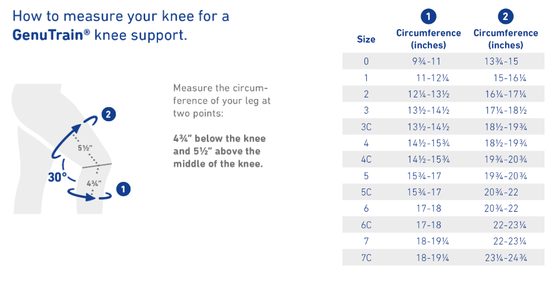
Task: Click the 9¾-11 circumference cell
Action: click(426, 62)
